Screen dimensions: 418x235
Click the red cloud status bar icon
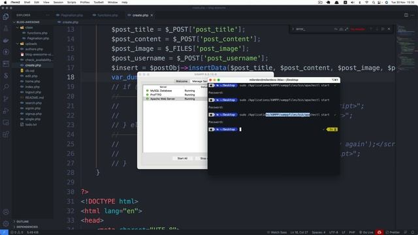[379, 232]
